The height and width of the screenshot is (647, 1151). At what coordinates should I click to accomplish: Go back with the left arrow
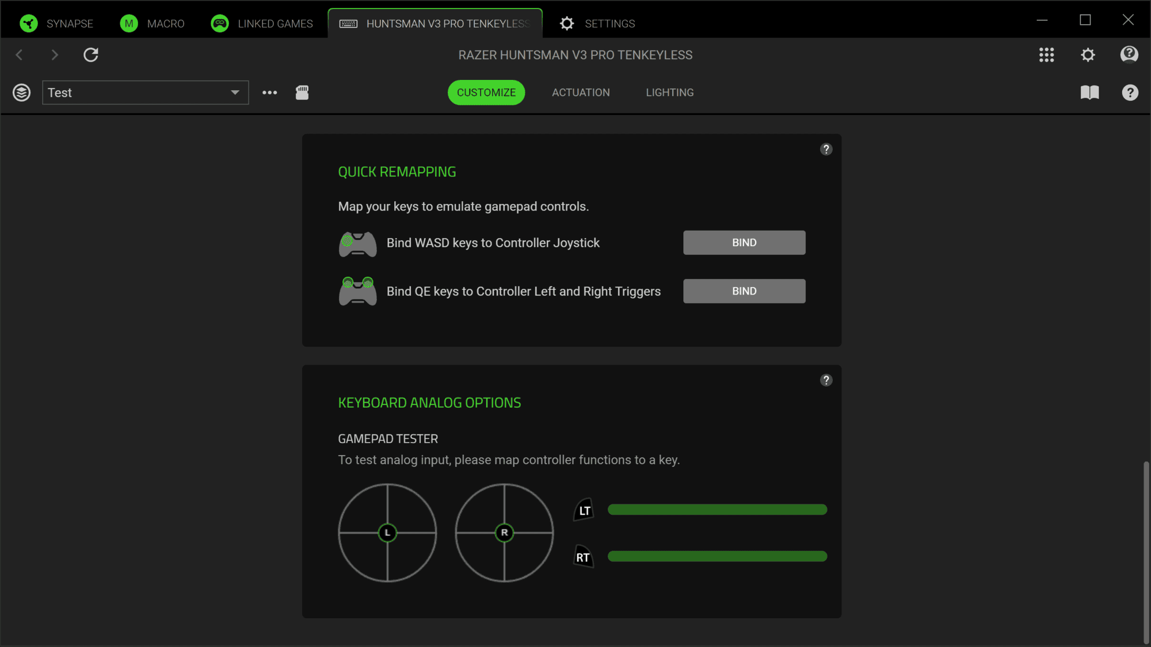click(x=19, y=55)
